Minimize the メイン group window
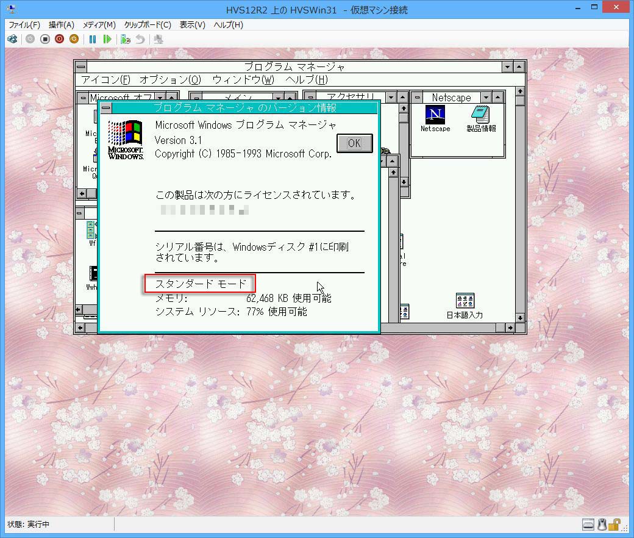 (278, 98)
